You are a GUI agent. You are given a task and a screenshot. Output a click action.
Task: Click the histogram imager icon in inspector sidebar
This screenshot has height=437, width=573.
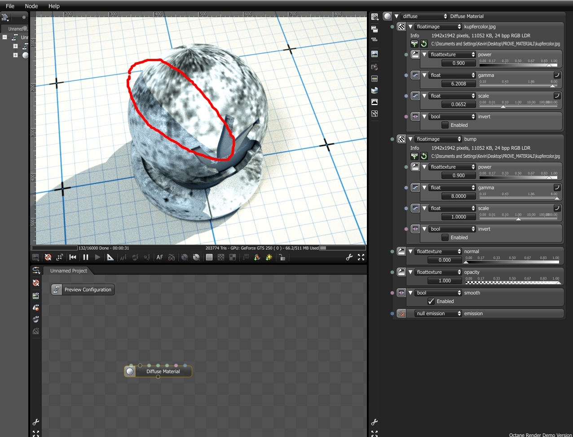tap(375, 102)
